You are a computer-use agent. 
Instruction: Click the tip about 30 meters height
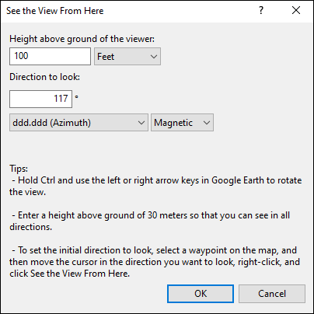pos(150,221)
